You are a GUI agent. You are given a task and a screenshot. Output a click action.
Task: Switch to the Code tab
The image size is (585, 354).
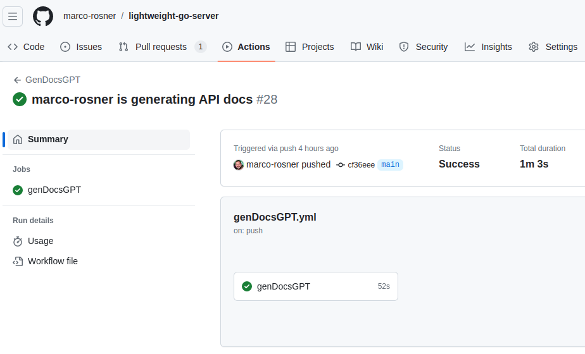click(26, 47)
